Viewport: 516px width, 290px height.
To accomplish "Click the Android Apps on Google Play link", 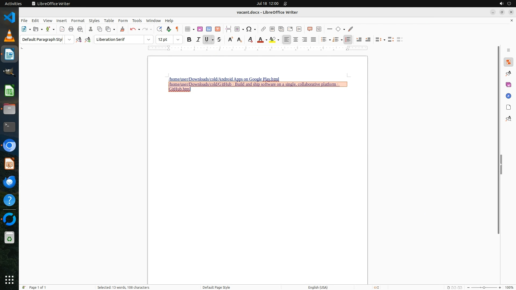I will (224, 79).
